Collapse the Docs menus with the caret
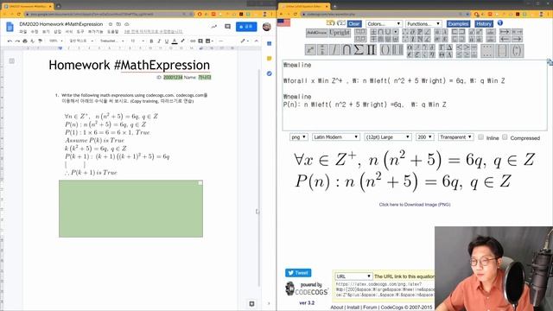Screen dimensions: 553x311 tap(257, 41)
